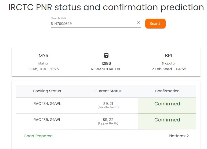
Task: Click the IRCTC PNR status page heading
Action: point(106,7)
